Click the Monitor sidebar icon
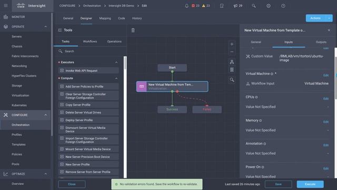Image resolution: width=337 pixels, height=190 pixels. point(6,17)
